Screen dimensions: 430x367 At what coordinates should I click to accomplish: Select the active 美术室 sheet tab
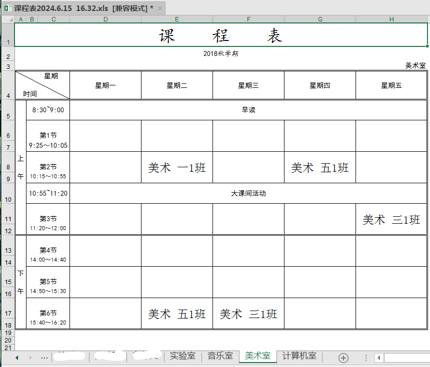tap(257, 356)
